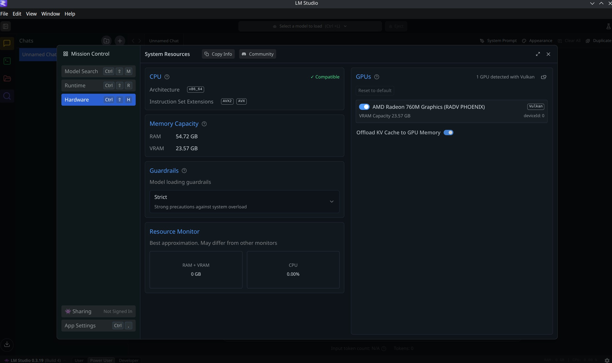
Task: Click the Eject button
Action: click(x=396, y=26)
